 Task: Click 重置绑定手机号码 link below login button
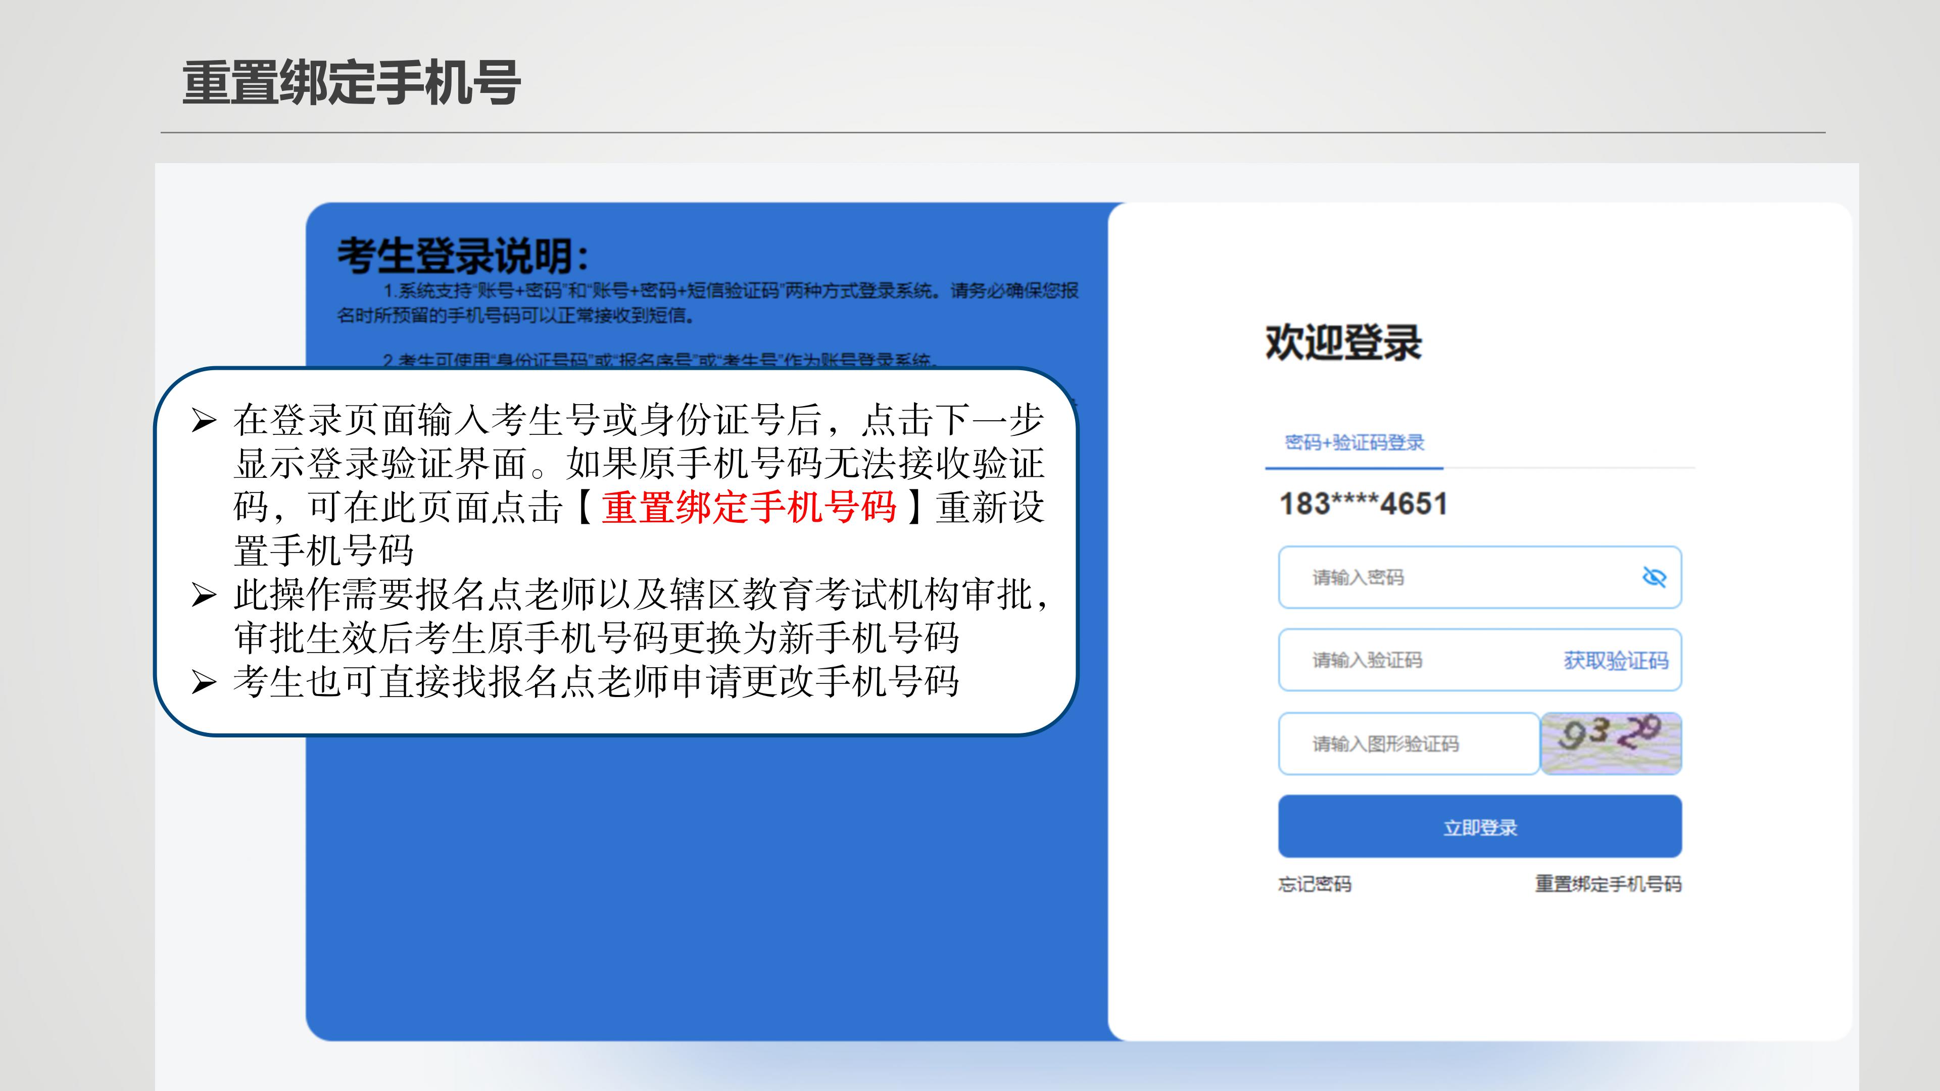coord(1608,884)
